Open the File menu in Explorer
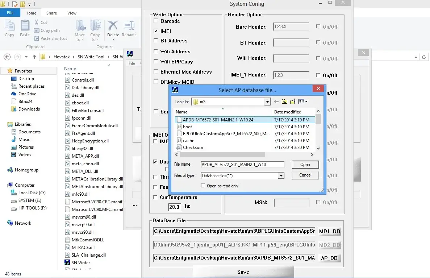 tap(11, 13)
